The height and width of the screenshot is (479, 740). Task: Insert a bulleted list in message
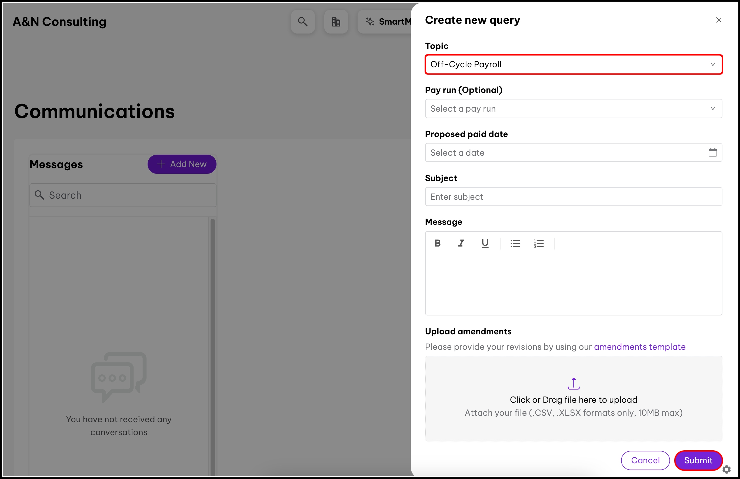coord(515,244)
